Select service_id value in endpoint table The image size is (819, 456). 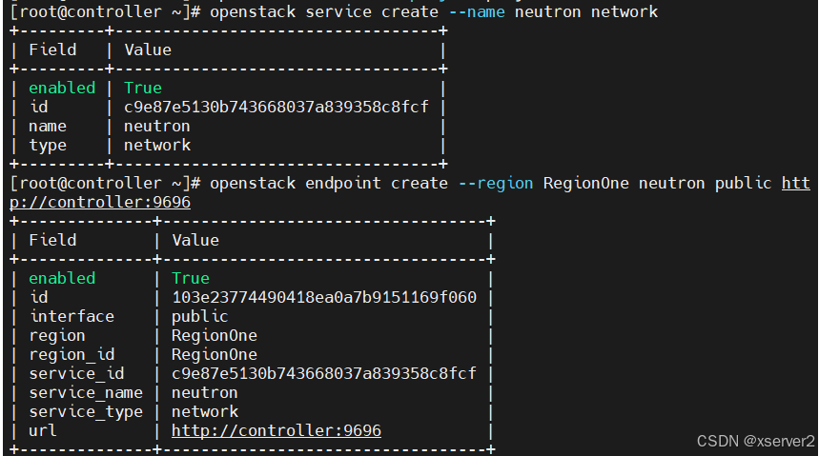point(324,373)
